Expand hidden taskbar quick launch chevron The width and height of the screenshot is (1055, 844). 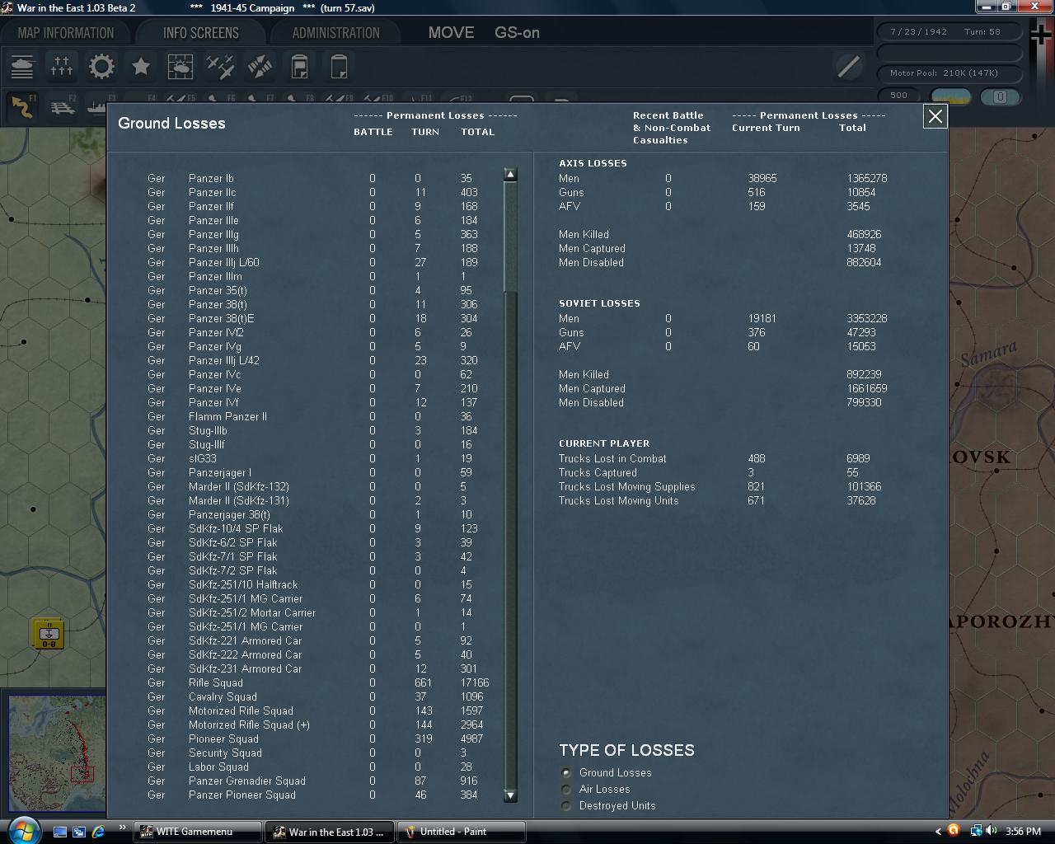123,828
